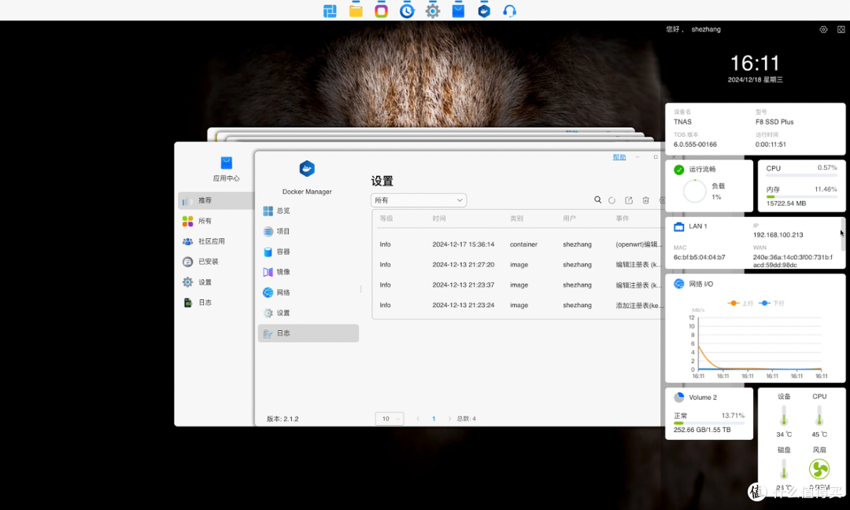Click the LAN widget scrollbar
This screenshot has height=510, width=850.
pos(842,234)
